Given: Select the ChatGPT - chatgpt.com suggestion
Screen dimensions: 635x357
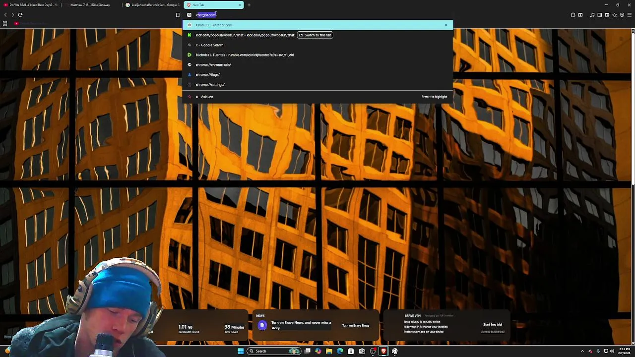Looking at the screenshot, I should (317, 25).
